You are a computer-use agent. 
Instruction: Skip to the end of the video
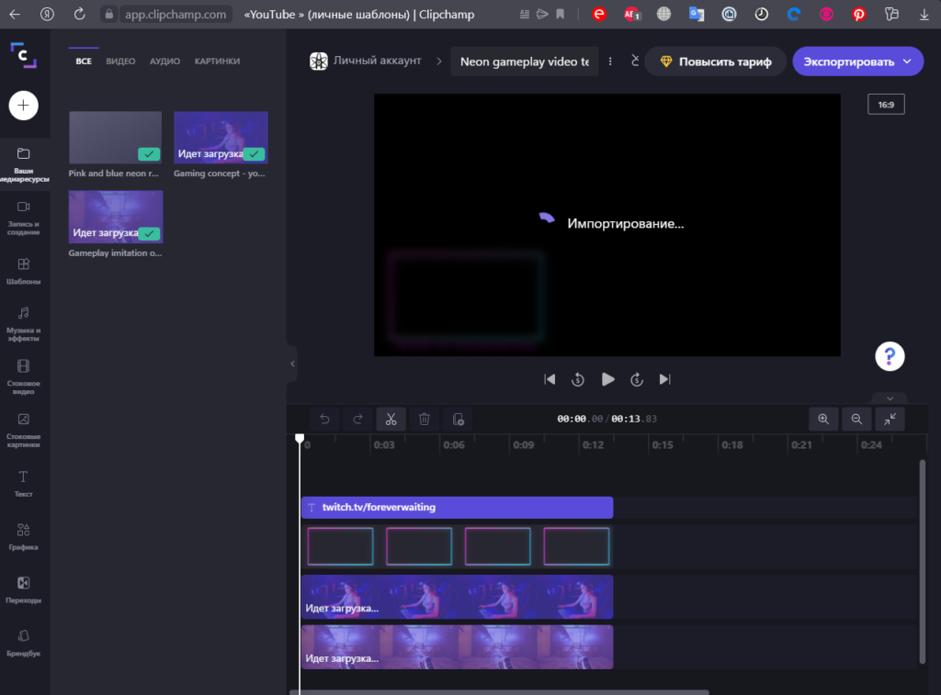(665, 379)
